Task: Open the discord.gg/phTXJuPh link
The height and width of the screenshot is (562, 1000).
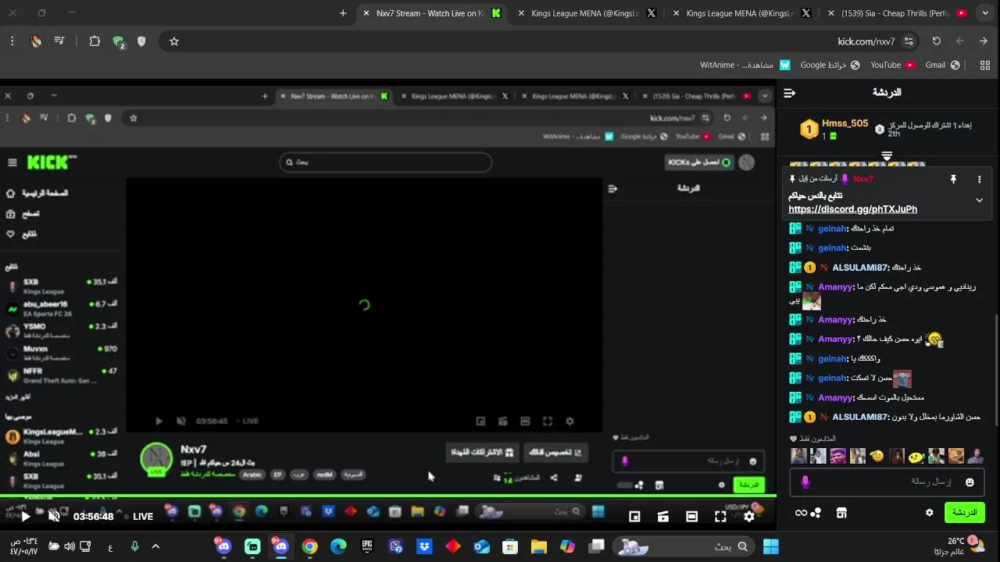Action: click(852, 209)
